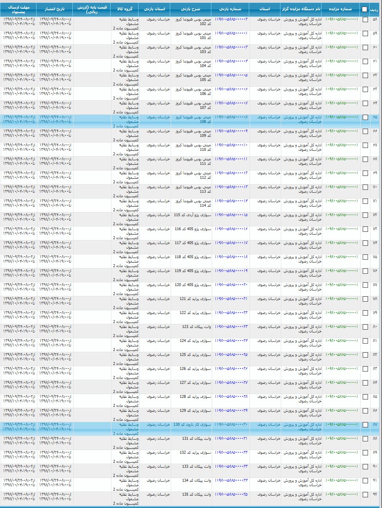The height and width of the screenshot is (508, 382).
Task: Tick the select-all checkbox in the table header
Action: coord(365,9)
